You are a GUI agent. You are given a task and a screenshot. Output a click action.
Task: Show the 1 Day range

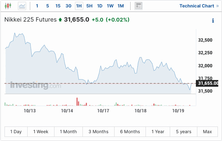click(16, 132)
